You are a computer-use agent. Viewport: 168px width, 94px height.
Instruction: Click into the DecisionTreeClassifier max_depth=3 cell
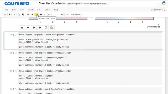(90, 59)
